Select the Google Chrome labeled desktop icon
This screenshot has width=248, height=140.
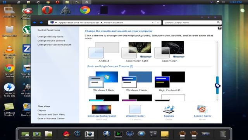coord(9,71)
